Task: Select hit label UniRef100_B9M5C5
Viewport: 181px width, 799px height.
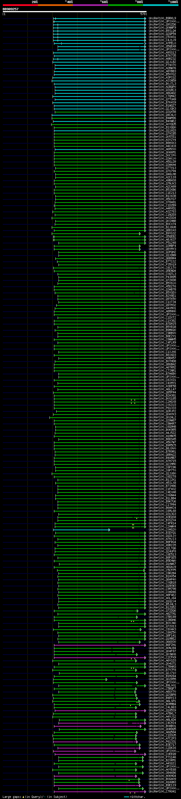Action: [x=162, y=445]
